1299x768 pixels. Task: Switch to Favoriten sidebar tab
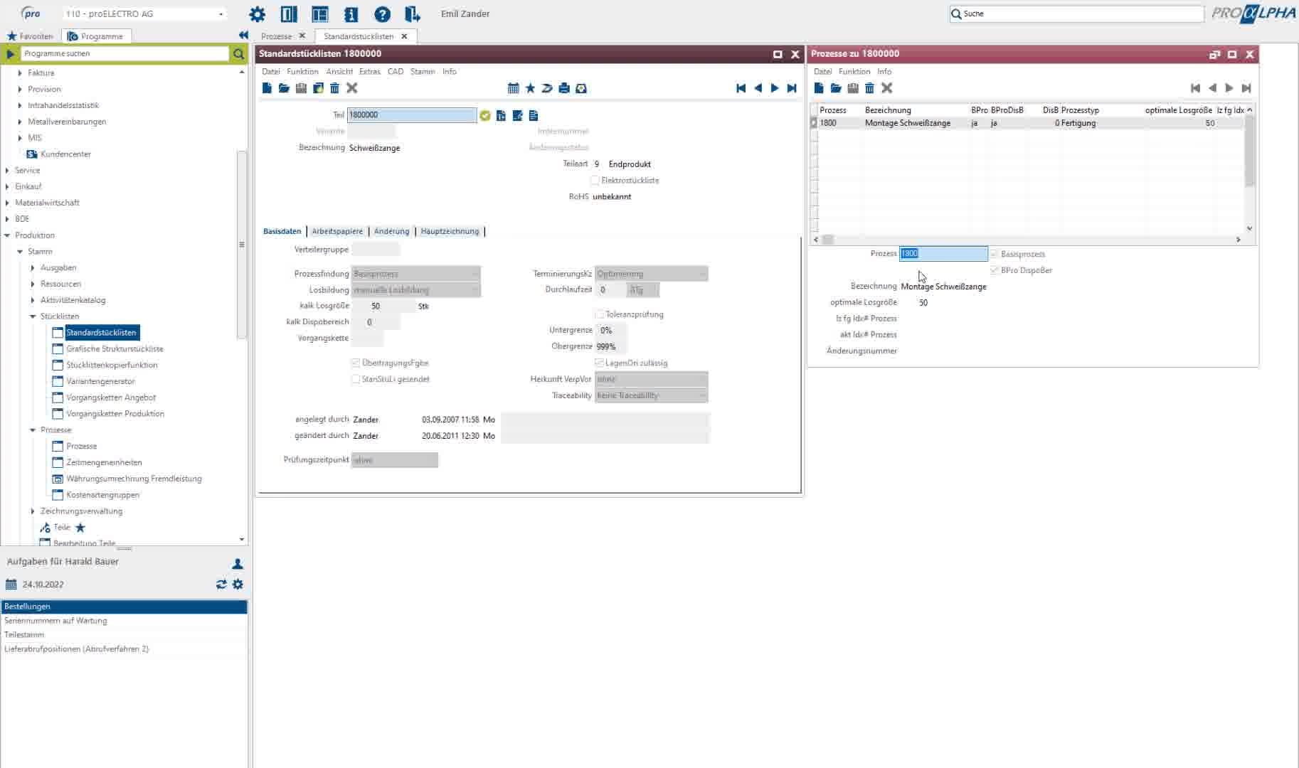[29, 36]
